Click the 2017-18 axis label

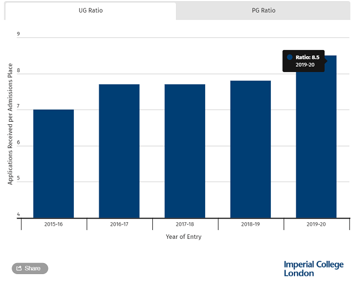[x=185, y=224]
